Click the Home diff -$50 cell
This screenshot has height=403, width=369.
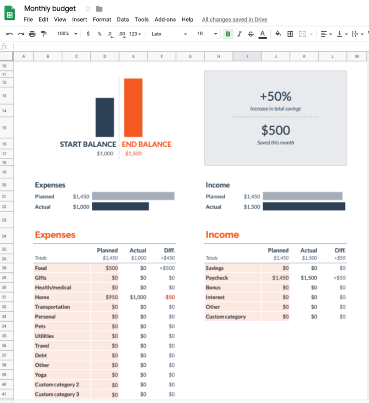tap(162, 297)
